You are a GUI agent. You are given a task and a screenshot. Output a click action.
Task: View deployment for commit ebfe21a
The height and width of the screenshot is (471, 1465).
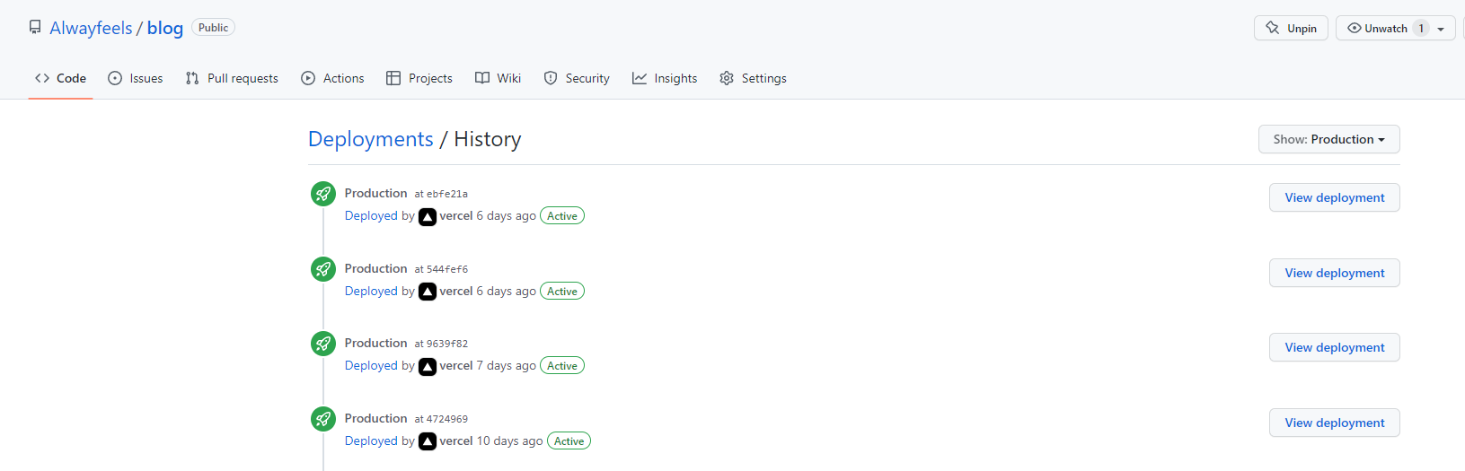tap(1334, 197)
